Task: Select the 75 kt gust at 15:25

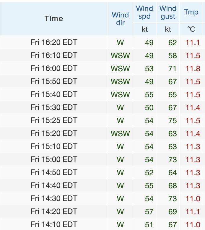Action: pos(172,121)
